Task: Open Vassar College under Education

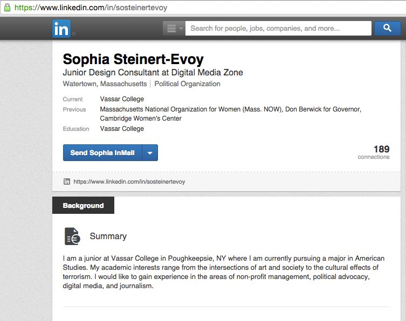Action: (x=122, y=129)
